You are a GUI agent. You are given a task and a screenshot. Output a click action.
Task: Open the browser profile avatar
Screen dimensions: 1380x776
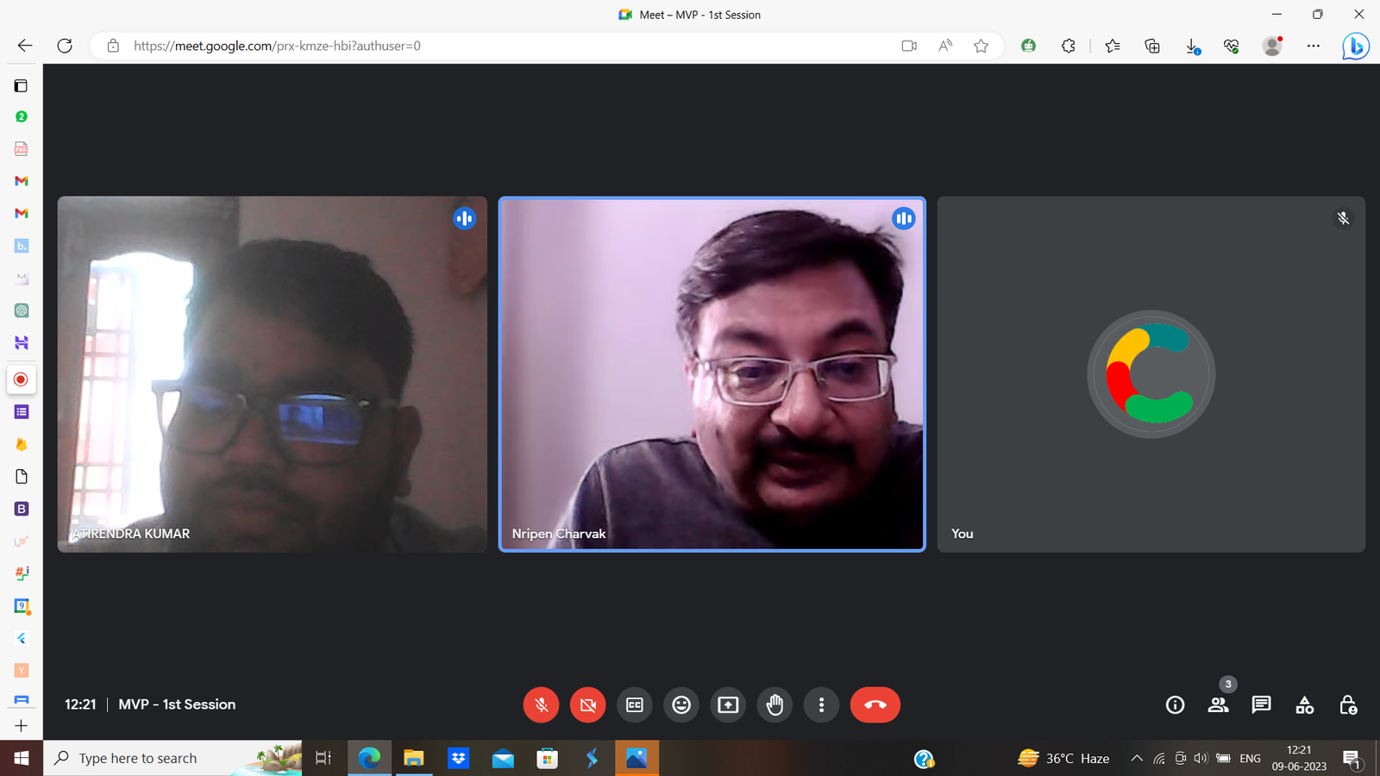tap(1272, 46)
